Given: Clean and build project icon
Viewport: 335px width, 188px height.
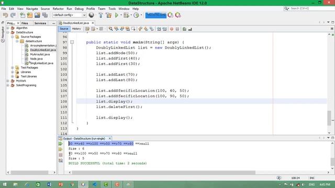Looking at the screenshot, I should [x=108, y=15].
